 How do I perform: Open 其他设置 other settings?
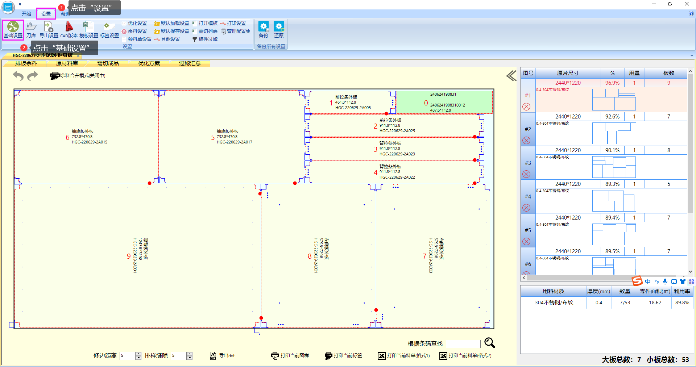[167, 39]
